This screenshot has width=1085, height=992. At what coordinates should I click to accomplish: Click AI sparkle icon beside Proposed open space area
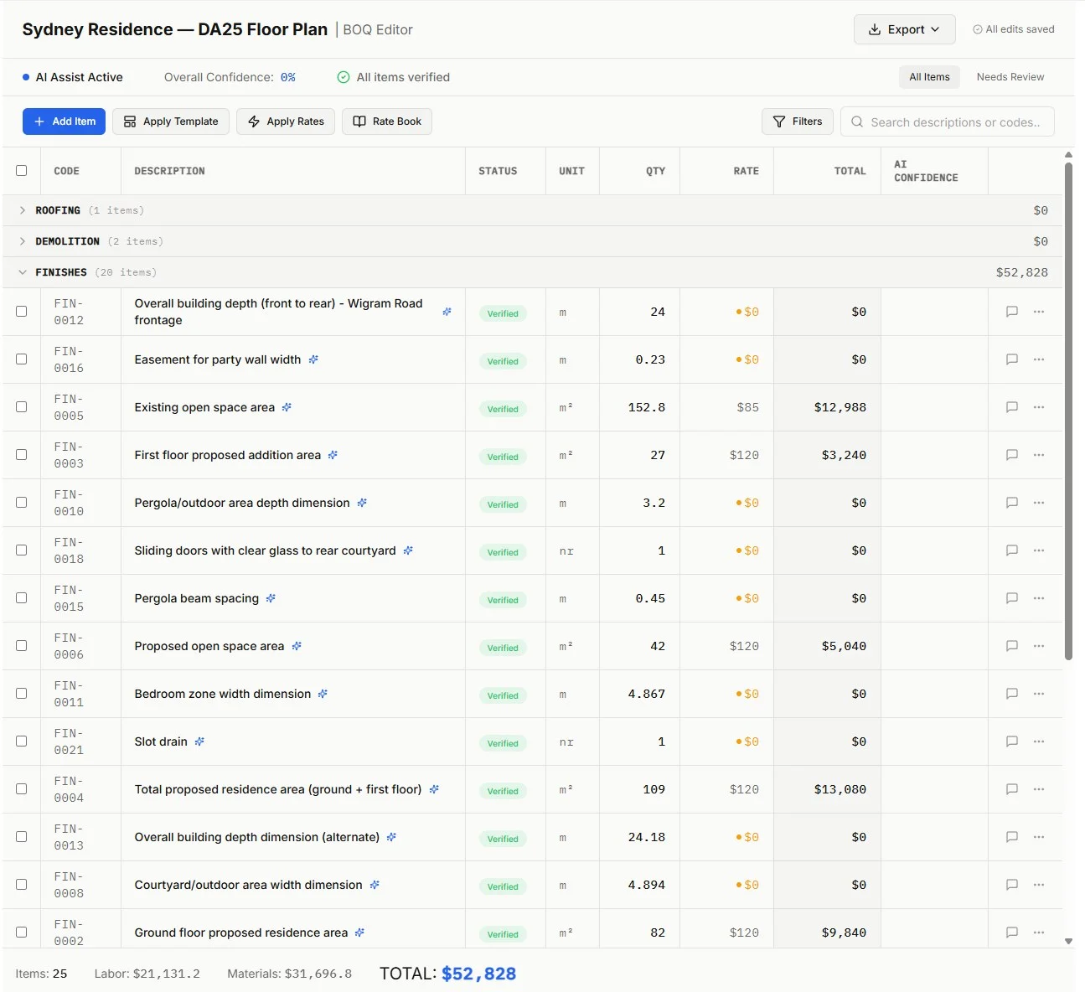297,646
